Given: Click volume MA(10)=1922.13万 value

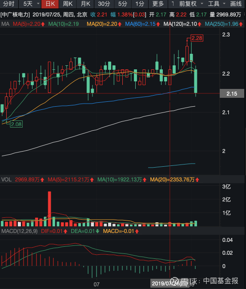Looking at the screenshot, I should [122, 180].
